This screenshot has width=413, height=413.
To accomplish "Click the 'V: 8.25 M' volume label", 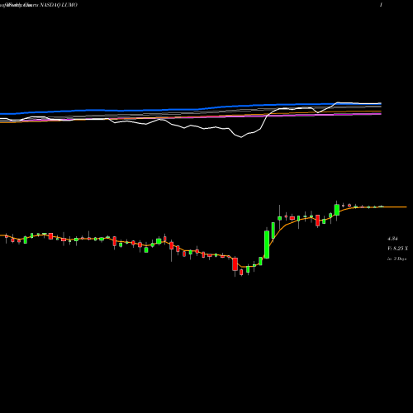I will (397, 249).
